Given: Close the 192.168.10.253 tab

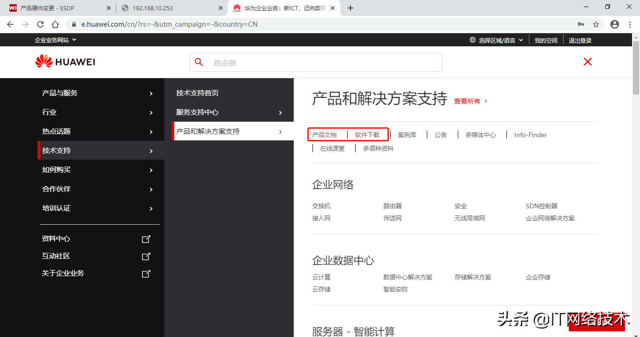Looking at the screenshot, I should (x=220, y=8).
